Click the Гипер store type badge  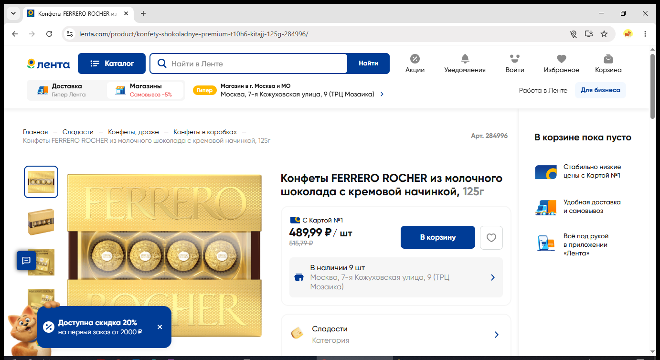(205, 90)
